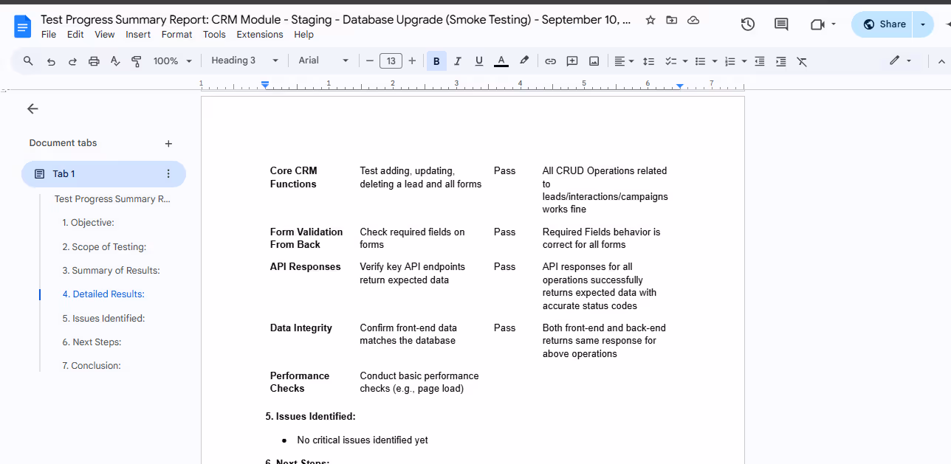Jump to the 6. Next Steps outline heading

click(92, 342)
